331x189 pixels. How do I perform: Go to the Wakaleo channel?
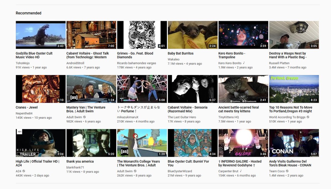[x=173, y=59]
